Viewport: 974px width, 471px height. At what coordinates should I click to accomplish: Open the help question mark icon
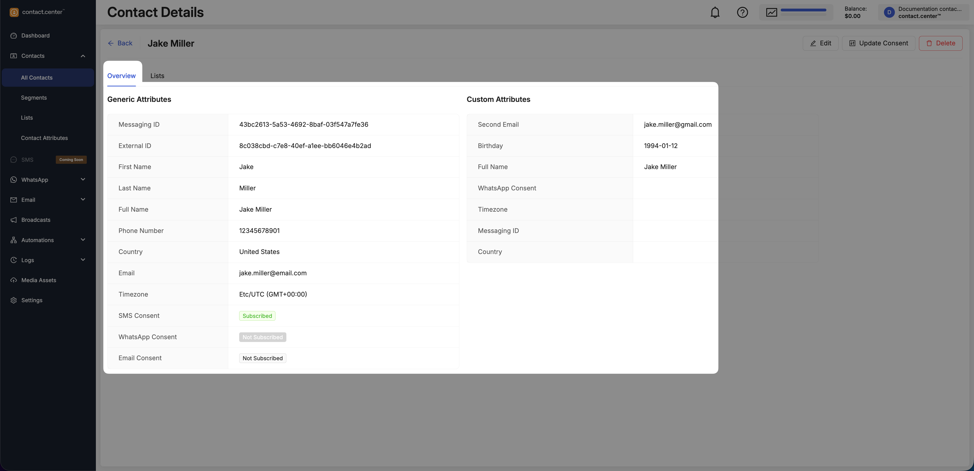[x=742, y=12]
